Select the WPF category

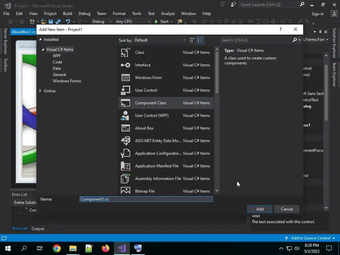[x=56, y=56]
